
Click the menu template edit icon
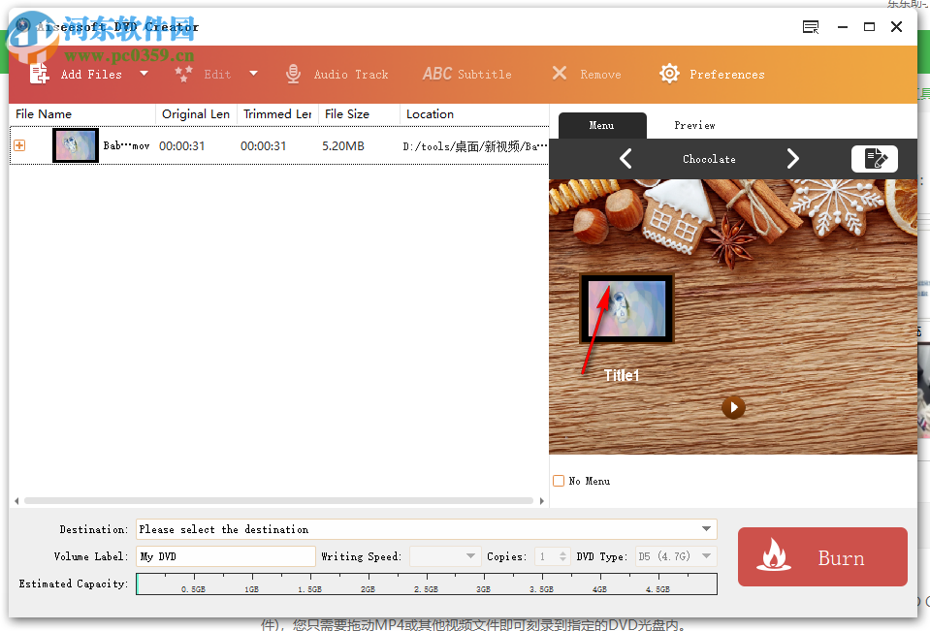874,158
